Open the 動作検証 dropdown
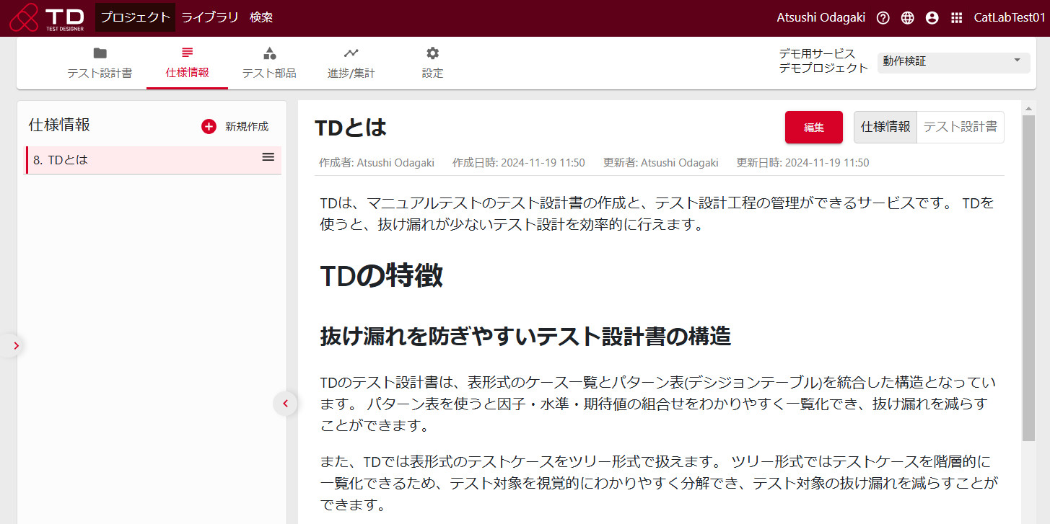Screen dimensions: 1050x524 [x=953, y=63]
